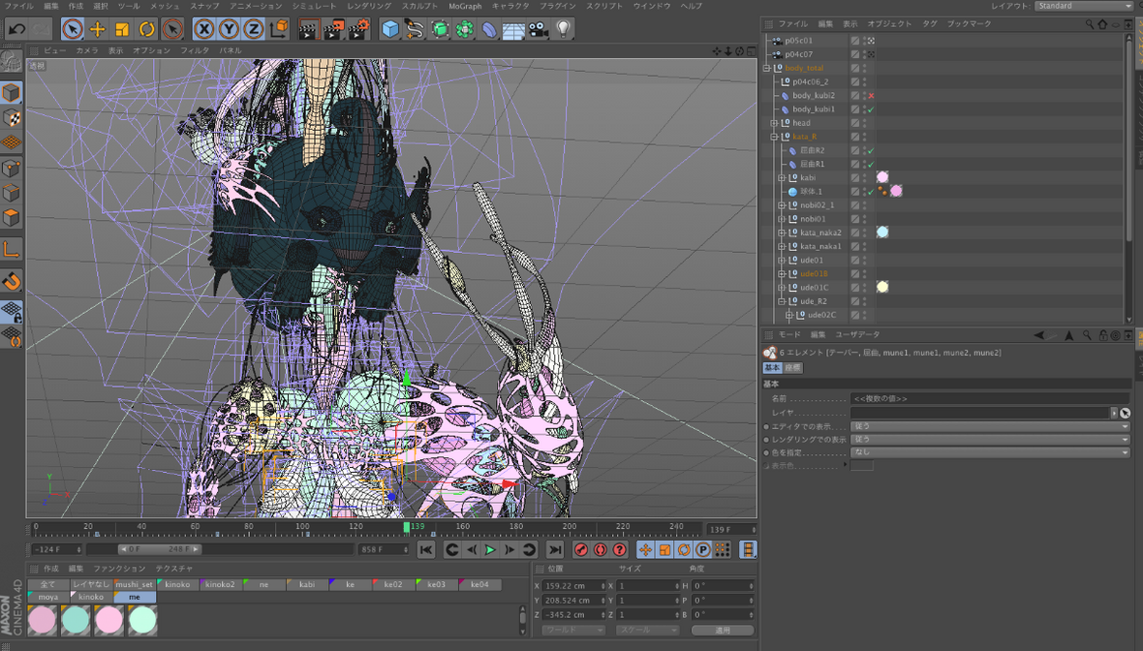1143x651 pixels.
Task: Select the first pink material swatch
Action: 42,619
